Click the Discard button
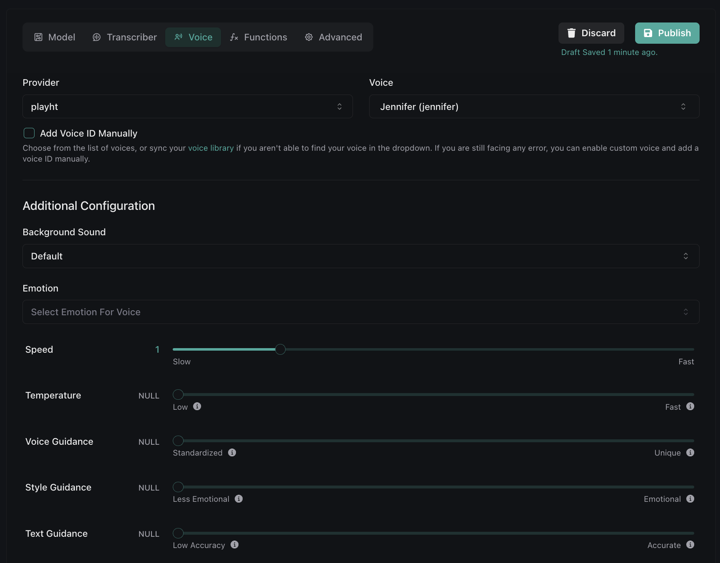This screenshot has width=720, height=563. (x=591, y=33)
